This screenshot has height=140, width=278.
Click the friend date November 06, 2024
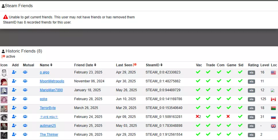89,81
